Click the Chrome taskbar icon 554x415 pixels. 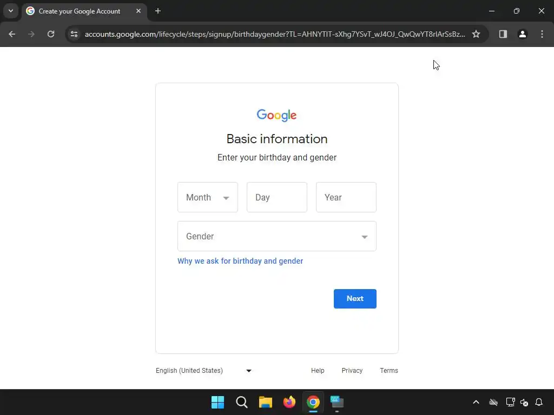(x=313, y=402)
